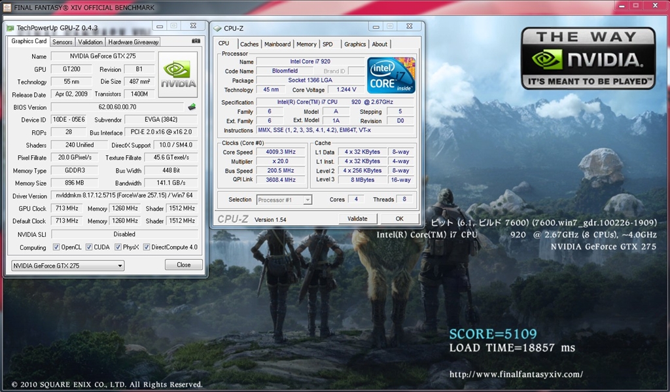The image size is (670, 392).
Task: Click the GPU-Z screenshot camera icon
Action: 196,41
